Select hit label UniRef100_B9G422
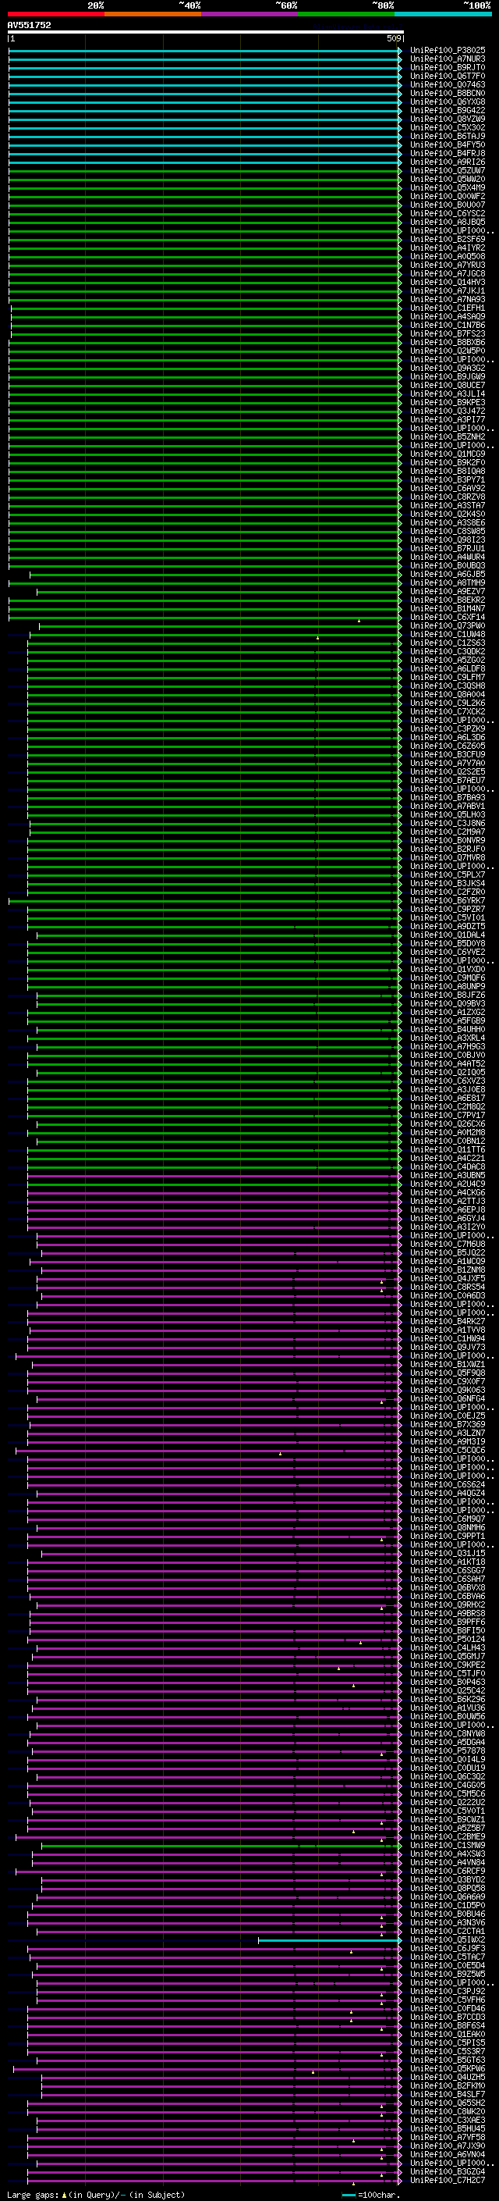The height and width of the screenshot is (2201, 499). pyautogui.click(x=448, y=110)
